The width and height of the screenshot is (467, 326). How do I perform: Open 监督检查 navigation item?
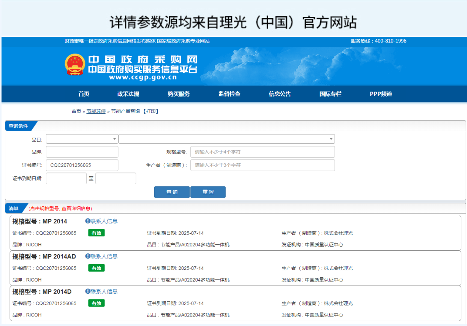[229, 94]
